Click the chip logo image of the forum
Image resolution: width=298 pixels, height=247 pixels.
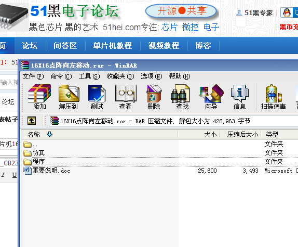pyautogui.click(x=13, y=17)
